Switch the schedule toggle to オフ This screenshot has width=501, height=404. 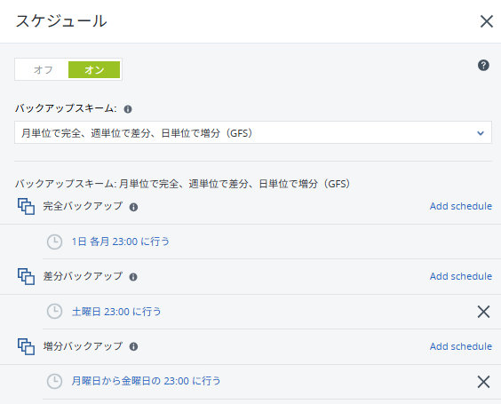pos(43,69)
